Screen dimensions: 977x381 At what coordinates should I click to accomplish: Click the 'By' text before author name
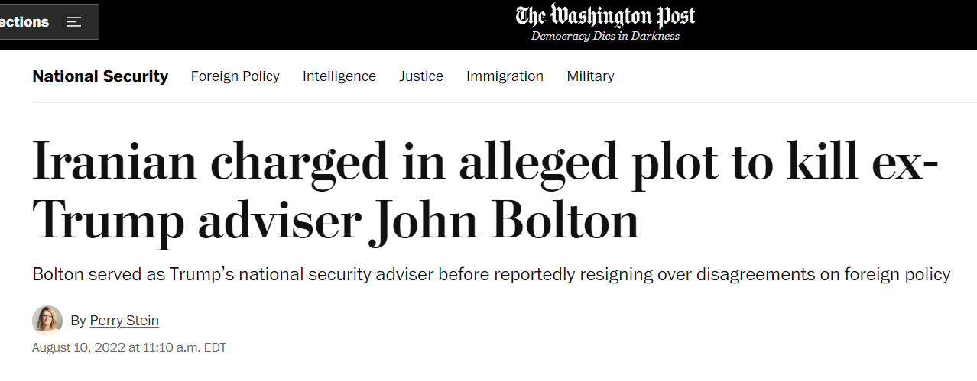[79, 321]
